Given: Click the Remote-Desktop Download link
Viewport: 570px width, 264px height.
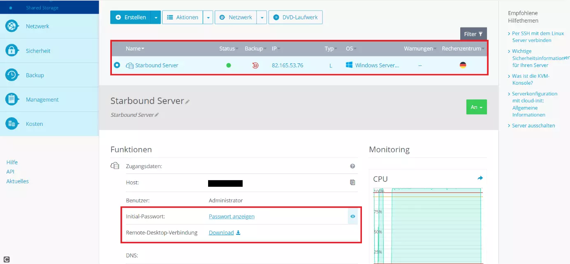Looking at the screenshot, I should (x=225, y=233).
